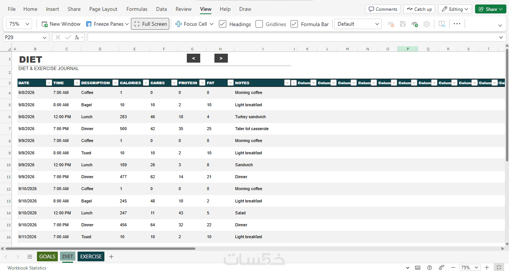509x271 pixels.
Task: Click the Freeze Panes icon
Action: point(89,24)
